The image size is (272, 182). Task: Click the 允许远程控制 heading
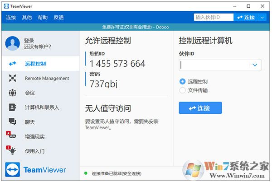108,41
